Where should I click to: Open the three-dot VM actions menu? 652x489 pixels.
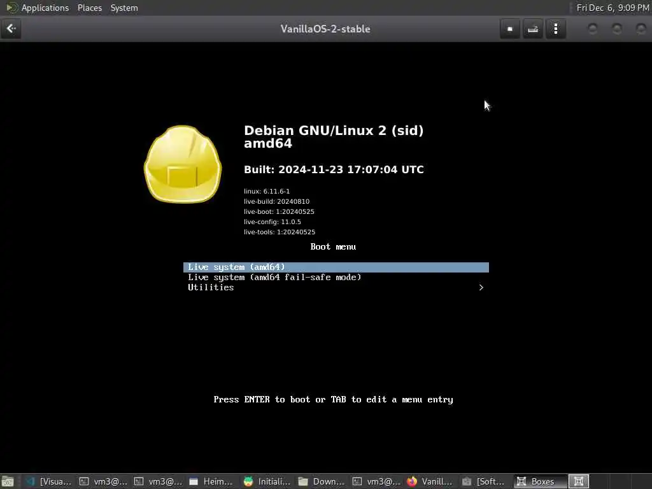(555, 29)
